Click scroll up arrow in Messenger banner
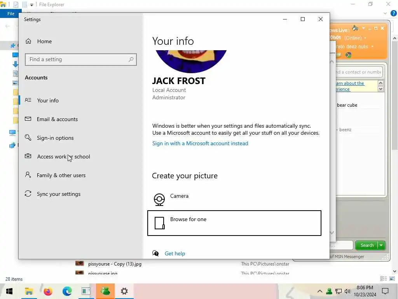Image resolution: width=398 pixels, height=299 pixels. [x=381, y=83]
